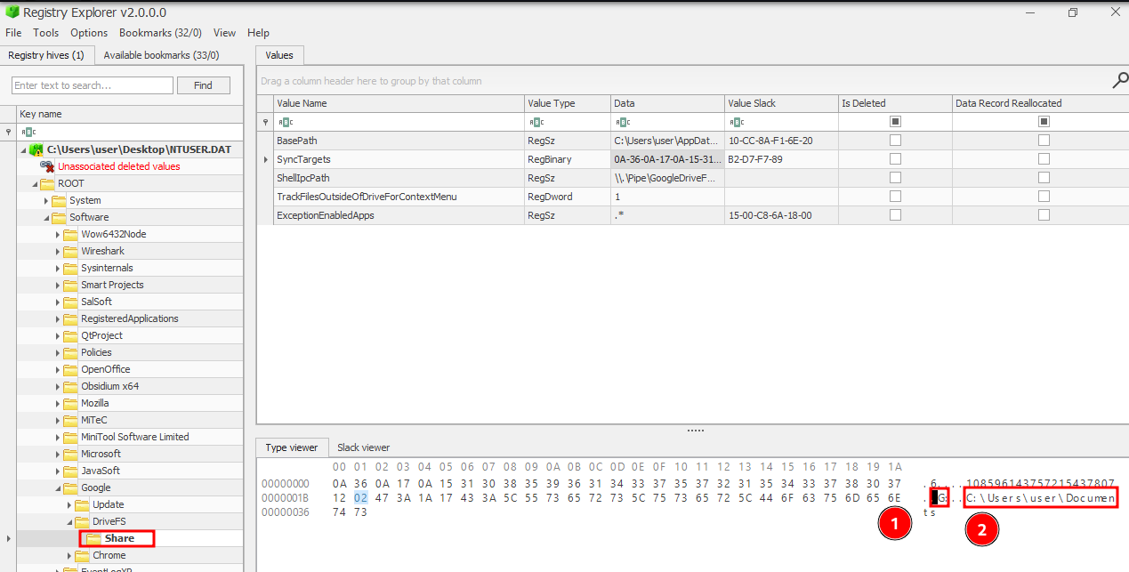
Task: Open the Tools menu
Action: tap(46, 33)
